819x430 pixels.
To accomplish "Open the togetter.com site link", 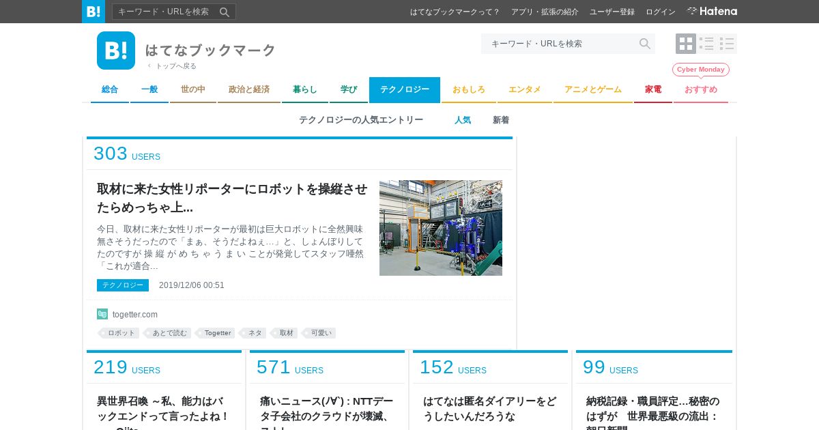I will point(135,315).
